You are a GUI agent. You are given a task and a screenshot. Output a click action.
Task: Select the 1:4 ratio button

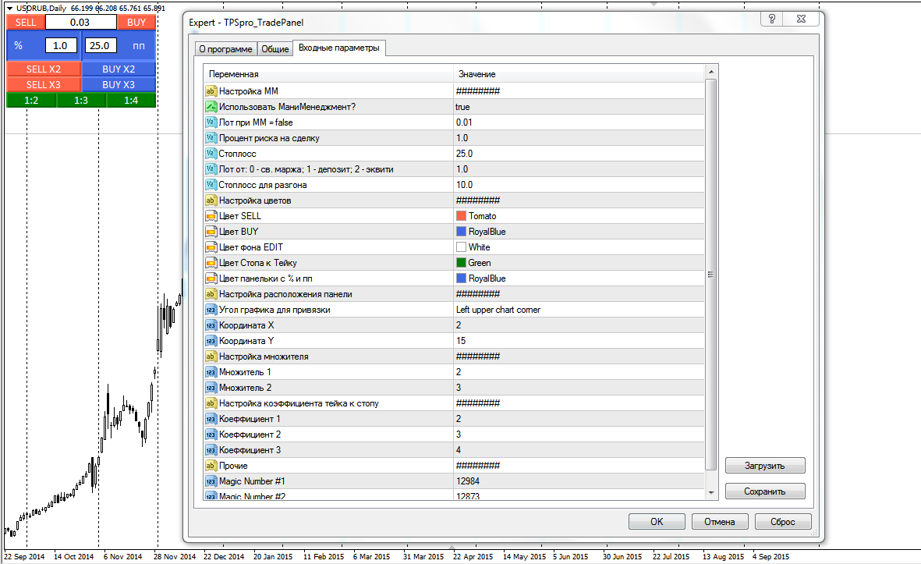click(131, 101)
